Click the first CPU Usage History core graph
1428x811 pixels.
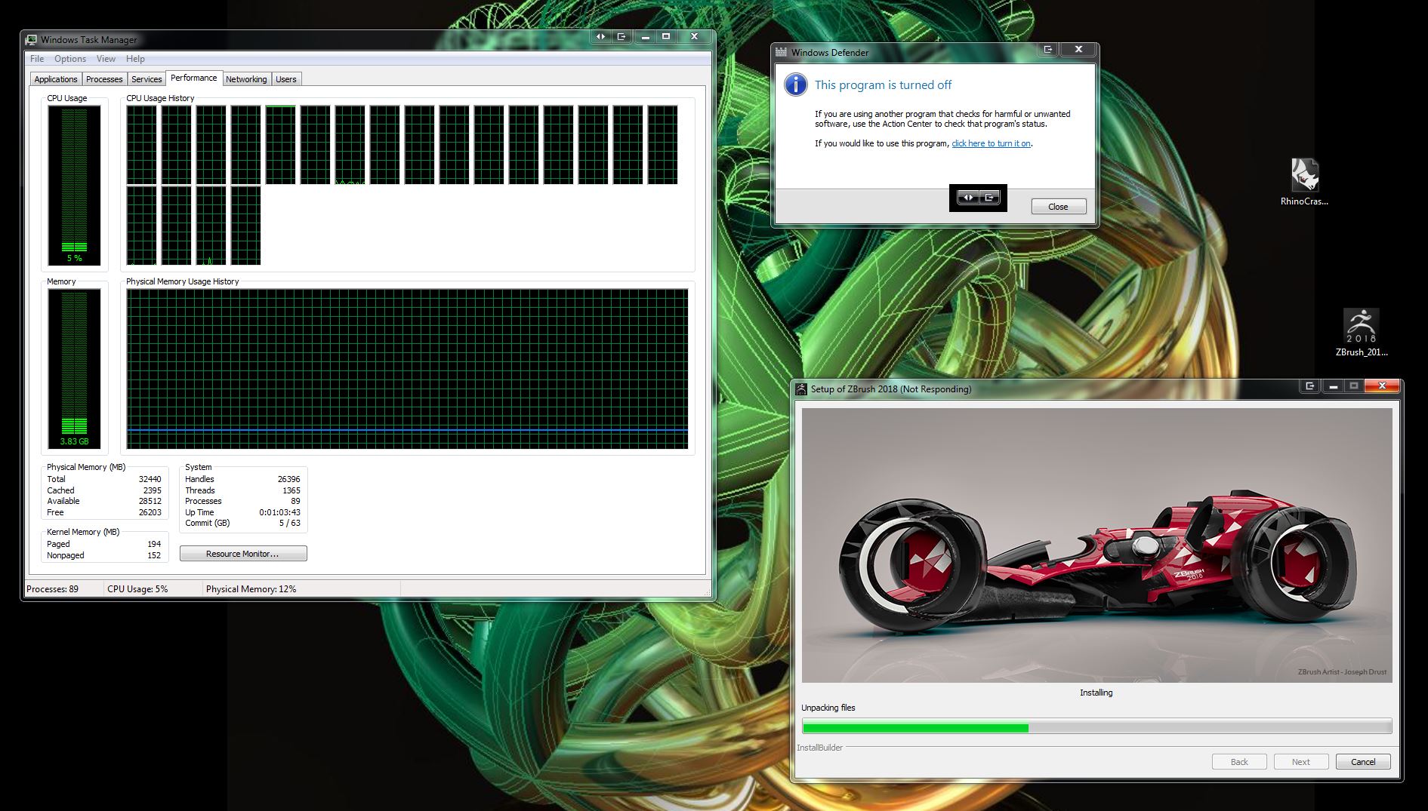(141, 145)
